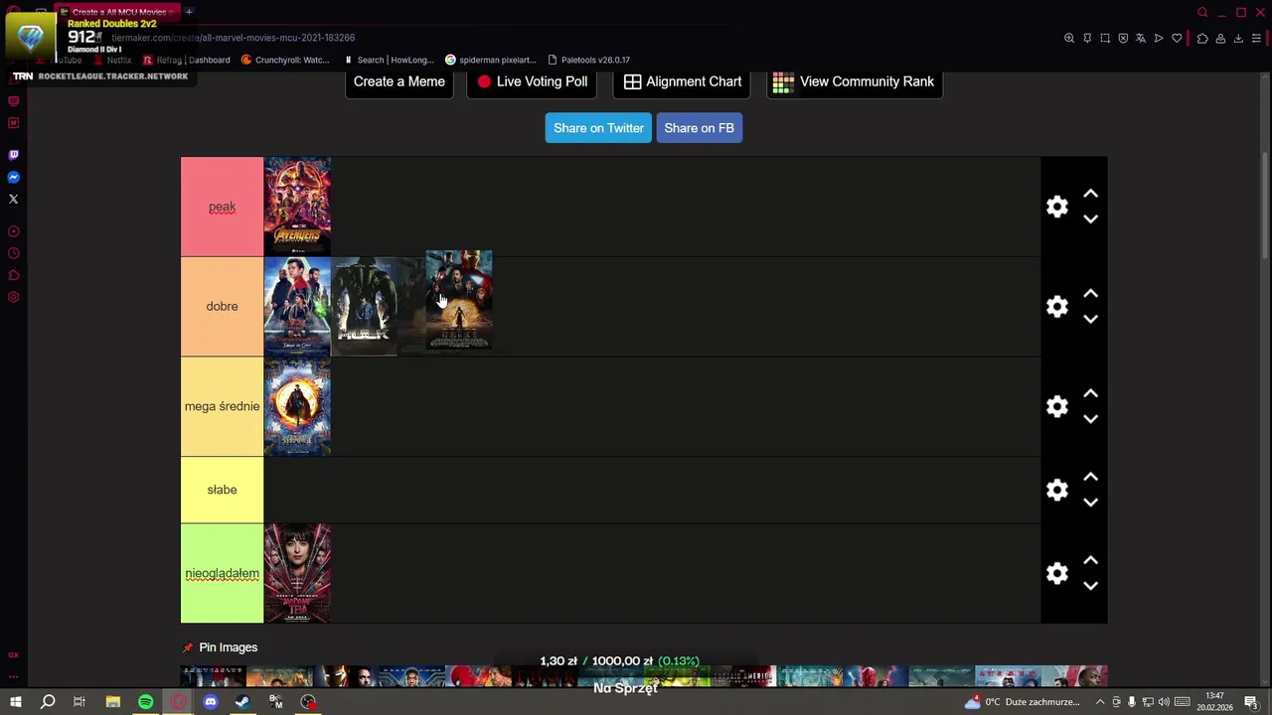Open Messenger in the Opera sidebar
Screen dimensions: 1272x715
click(x=13, y=177)
